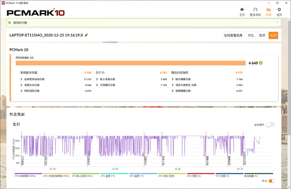
Task: Click the green checkmark beside score 4 649
Action: [261, 63]
